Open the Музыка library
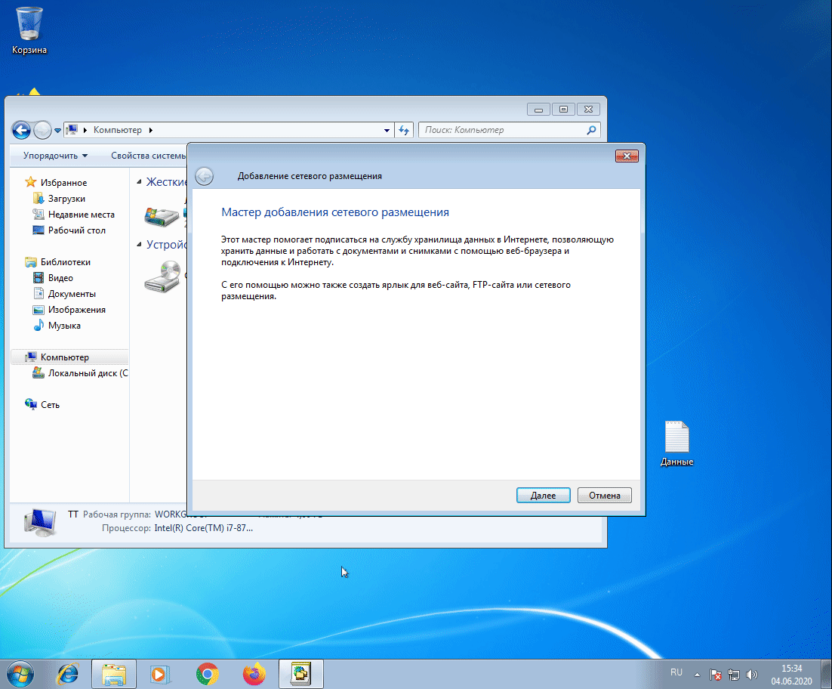 [x=64, y=326]
